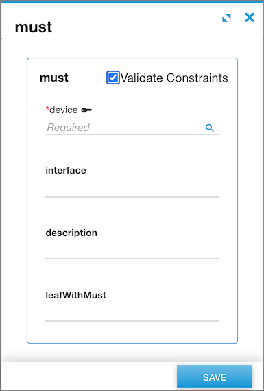Click the Required placeholder text

68,128
